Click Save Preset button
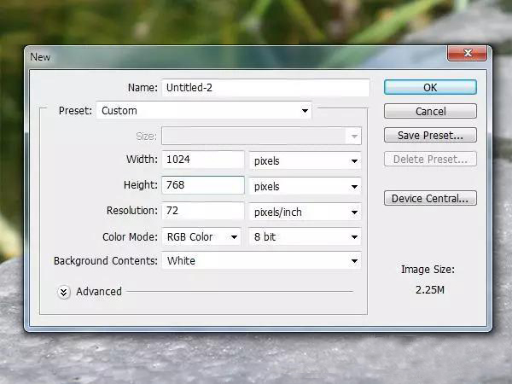512x384 pixels. [x=430, y=135]
